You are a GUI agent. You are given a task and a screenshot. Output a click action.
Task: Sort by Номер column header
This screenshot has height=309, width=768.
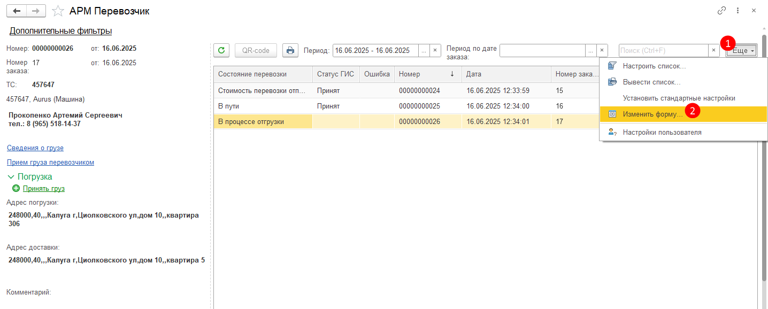tap(428, 74)
